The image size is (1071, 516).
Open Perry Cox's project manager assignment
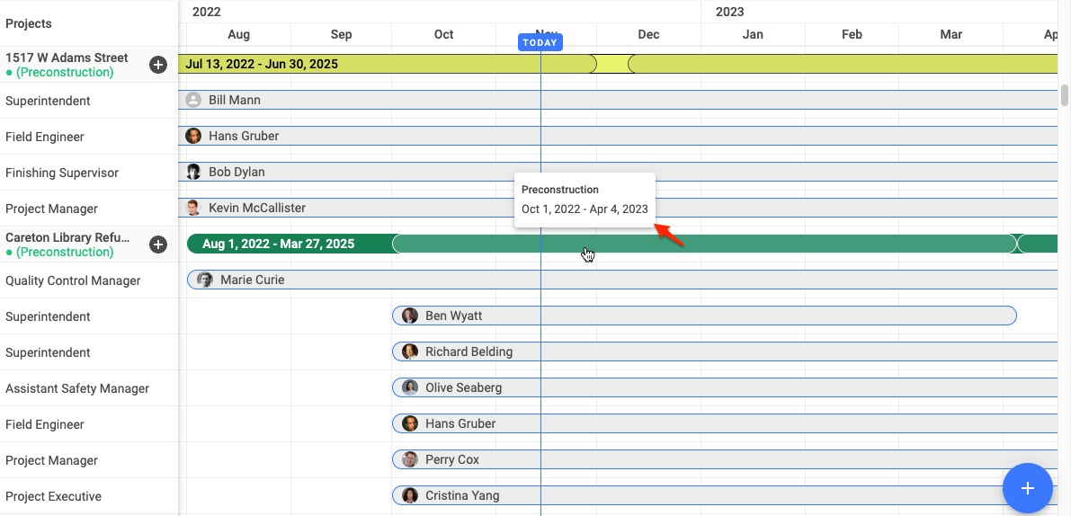coord(725,459)
